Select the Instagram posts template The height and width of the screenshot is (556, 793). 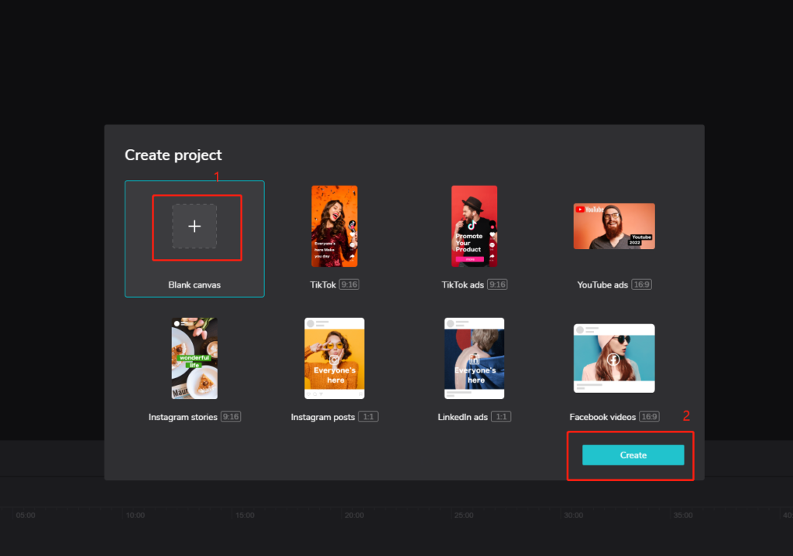click(334, 358)
